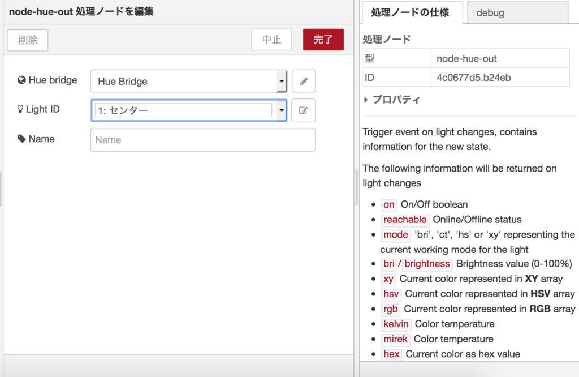Click the edit icon next to Light ID

pos(303,110)
